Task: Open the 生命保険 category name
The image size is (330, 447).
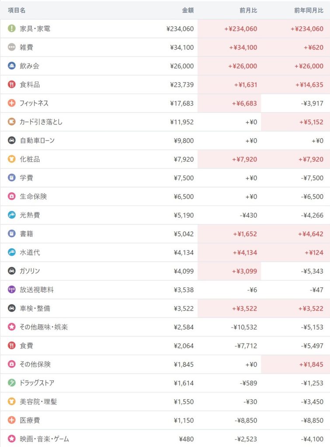Action: tap(33, 196)
